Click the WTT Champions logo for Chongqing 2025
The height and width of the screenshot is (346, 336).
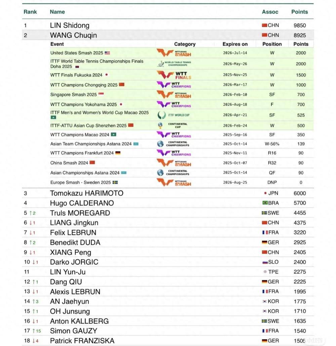click(x=174, y=85)
